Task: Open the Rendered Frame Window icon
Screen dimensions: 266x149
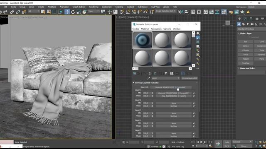Action: coord(236,12)
